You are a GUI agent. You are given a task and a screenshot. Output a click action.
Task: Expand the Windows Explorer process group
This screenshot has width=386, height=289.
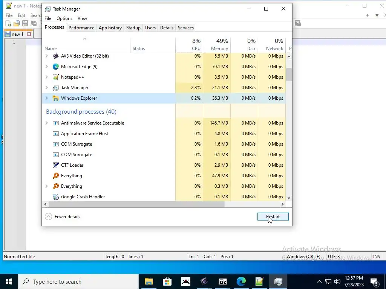click(46, 98)
